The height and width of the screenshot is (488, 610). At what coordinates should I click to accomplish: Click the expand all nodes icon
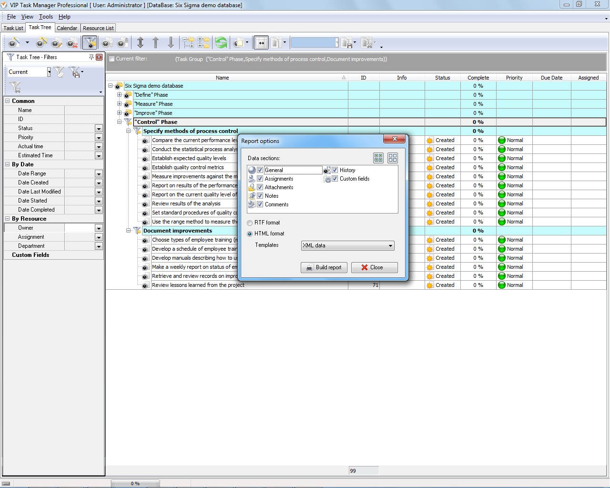(188, 43)
